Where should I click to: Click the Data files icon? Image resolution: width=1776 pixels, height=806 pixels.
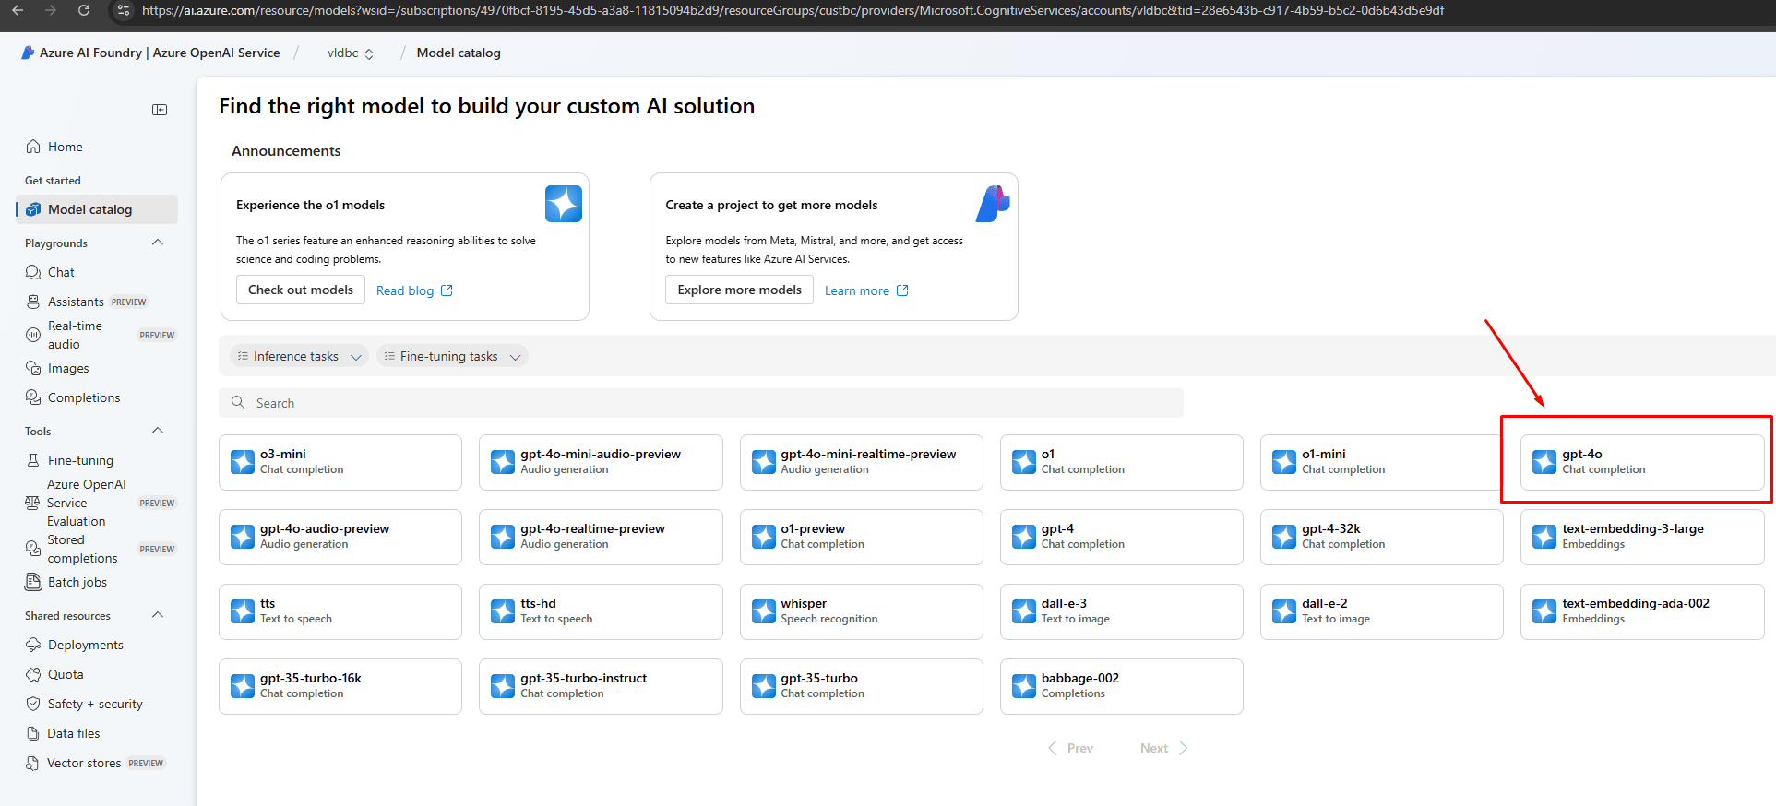pyautogui.click(x=33, y=733)
